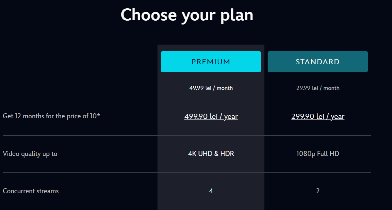Image resolution: width=392 pixels, height=210 pixels.
Task: Click the asterisk after price of 10
Action: [98, 114]
